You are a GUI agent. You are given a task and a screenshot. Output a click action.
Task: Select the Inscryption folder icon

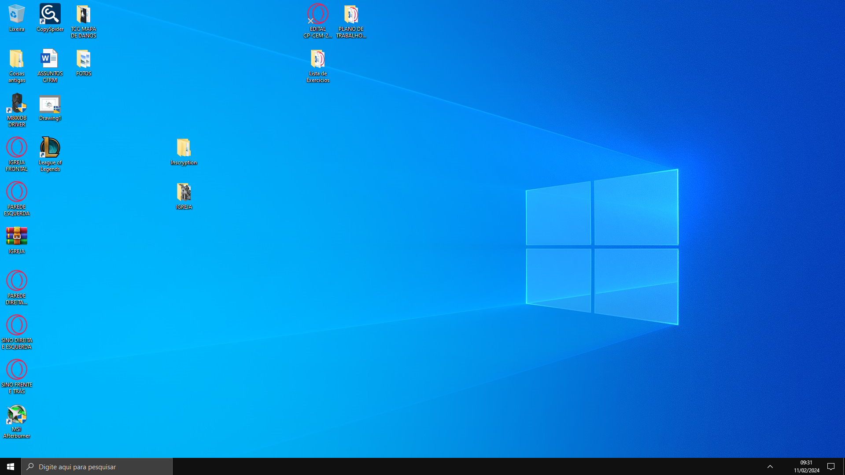pyautogui.click(x=184, y=151)
